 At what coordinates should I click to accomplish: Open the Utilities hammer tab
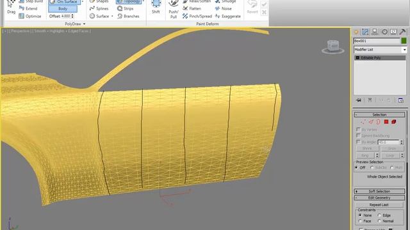tap(402, 32)
